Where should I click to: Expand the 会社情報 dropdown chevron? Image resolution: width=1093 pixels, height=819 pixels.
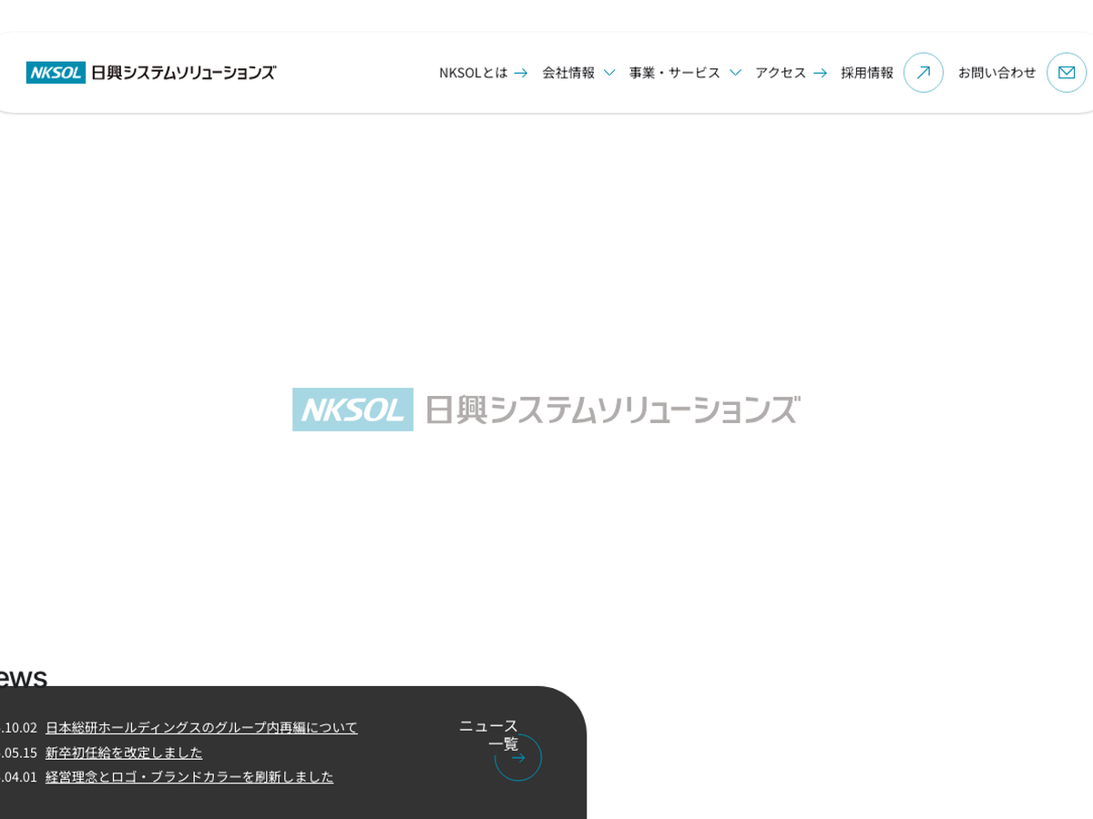coord(609,73)
